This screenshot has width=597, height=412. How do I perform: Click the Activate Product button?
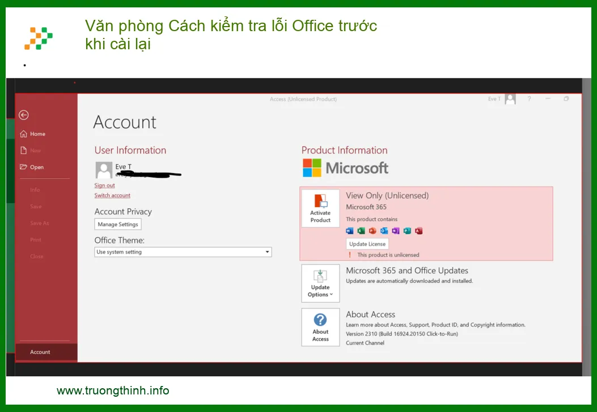coord(320,208)
